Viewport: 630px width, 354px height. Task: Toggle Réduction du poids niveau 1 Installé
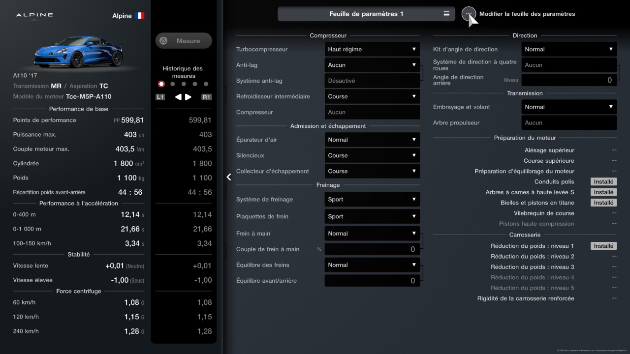(603, 246)
